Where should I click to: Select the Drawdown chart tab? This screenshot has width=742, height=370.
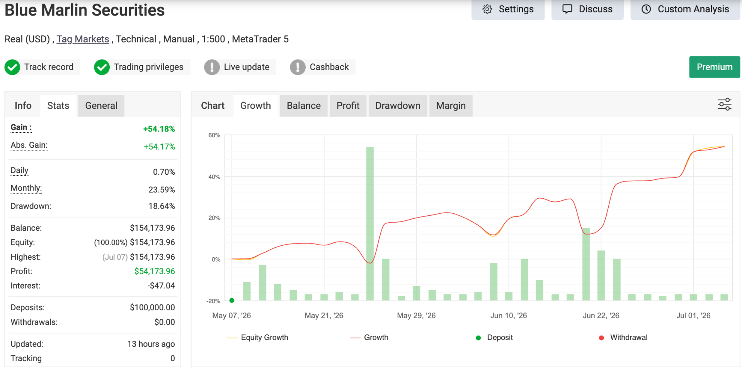(398, 106)
